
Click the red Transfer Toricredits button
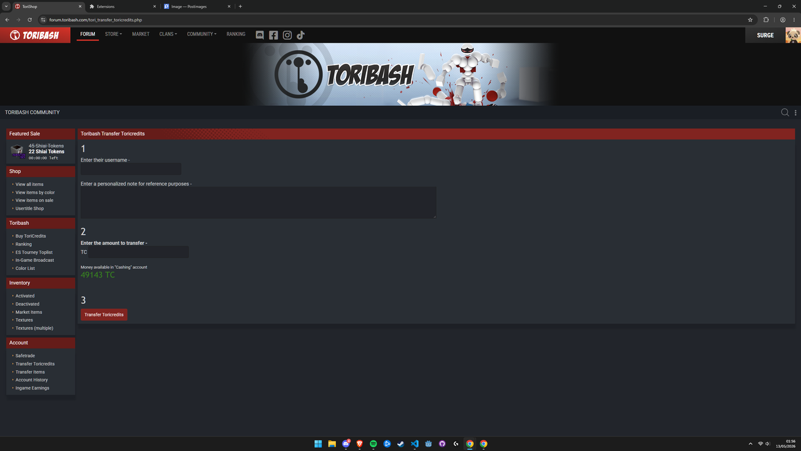click(104, 314)
